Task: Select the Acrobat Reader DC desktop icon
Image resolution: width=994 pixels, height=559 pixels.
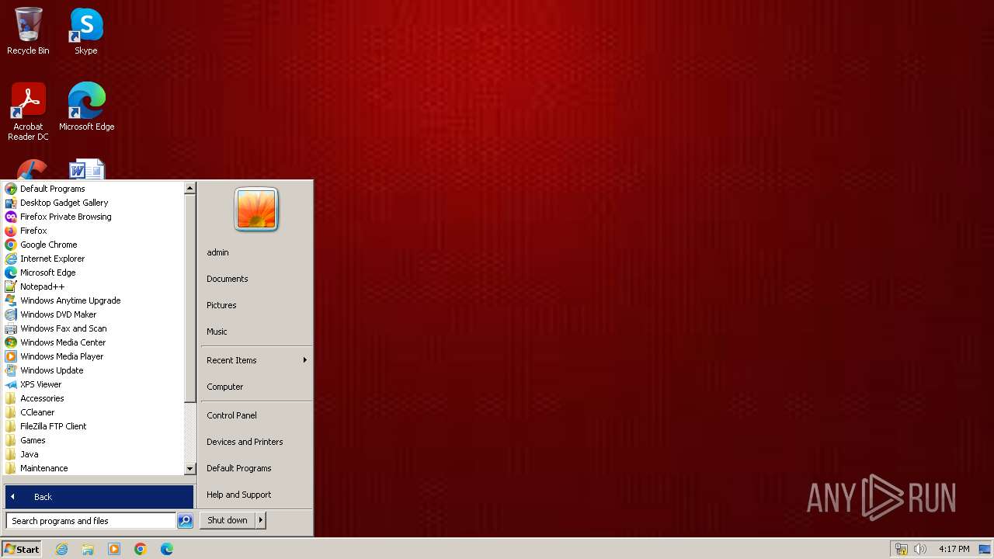Action: coord(28,112)
